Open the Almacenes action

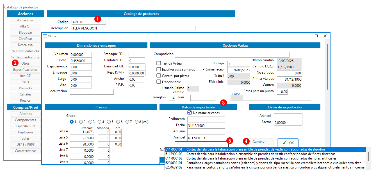click(x=25, y=20)
